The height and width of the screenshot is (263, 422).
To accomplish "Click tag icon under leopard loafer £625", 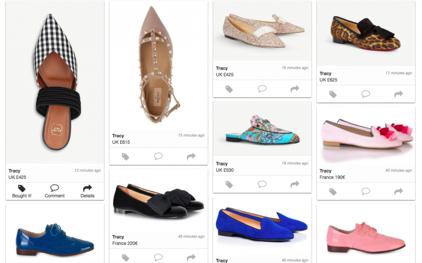I will [333, 94].
